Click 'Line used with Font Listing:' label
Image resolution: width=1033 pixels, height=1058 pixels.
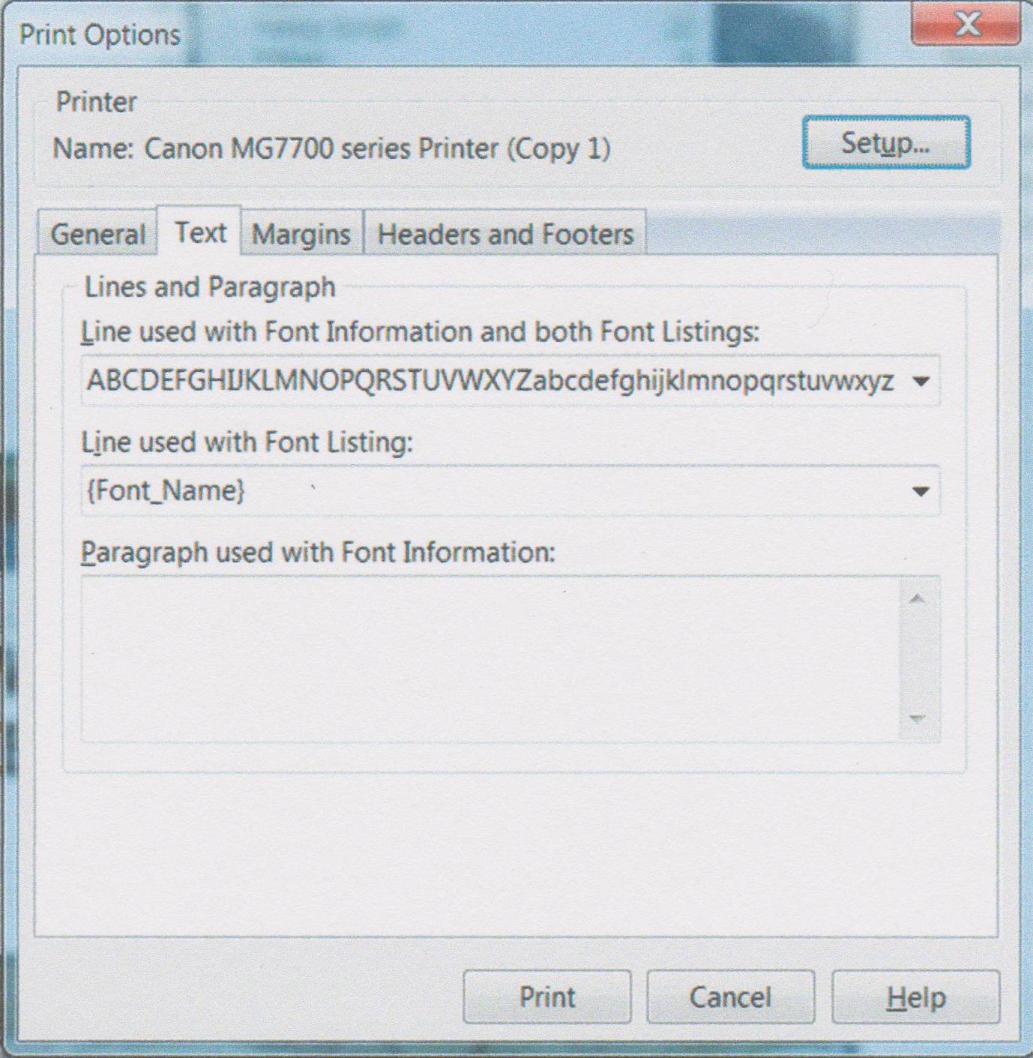247,442
